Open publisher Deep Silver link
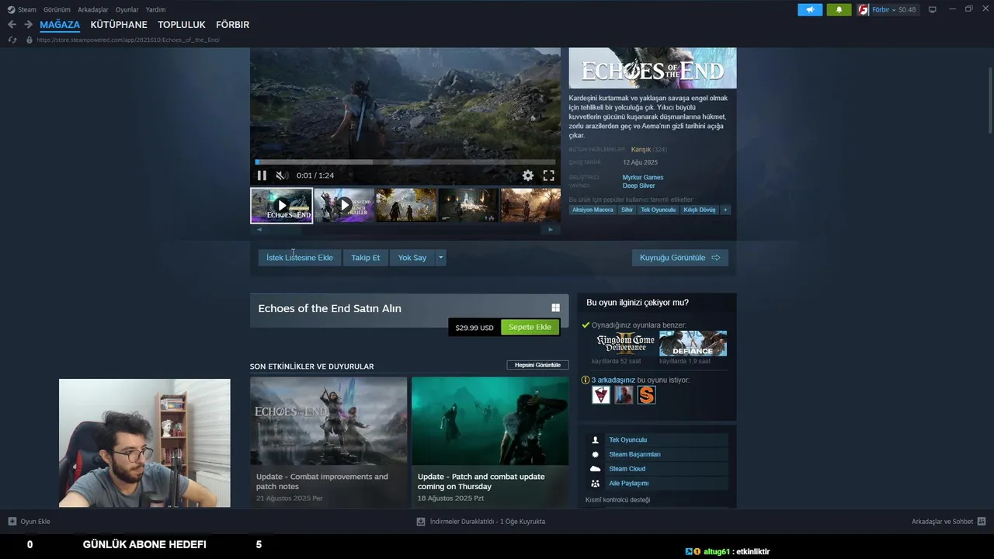Viewport: 994px width, 559px height. [x=638, y=186]
